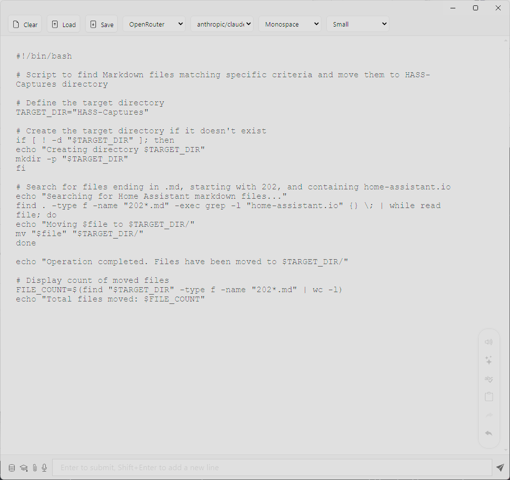This screenshot has height=480, width=510.
Task: Click the "#!/bin/bash" line
Action: (x=44, y=56)
